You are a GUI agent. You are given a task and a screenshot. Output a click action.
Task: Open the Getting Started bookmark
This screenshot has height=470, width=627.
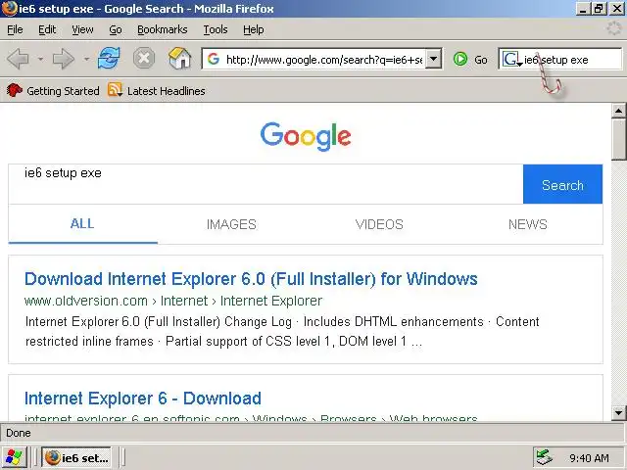[53, 91]
